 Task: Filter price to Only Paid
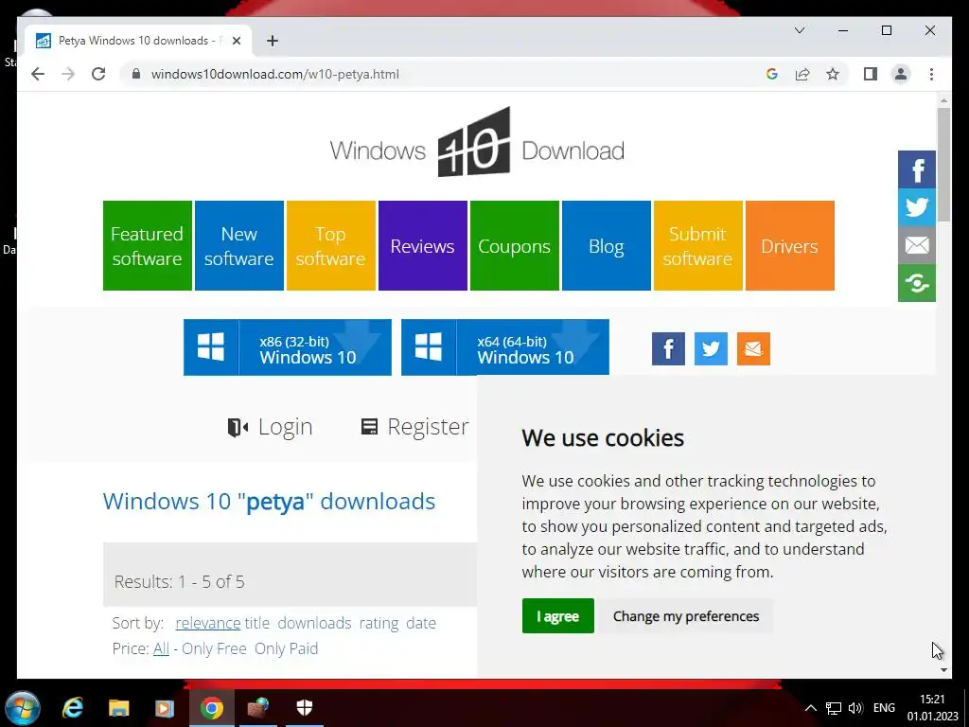[286, 648]
